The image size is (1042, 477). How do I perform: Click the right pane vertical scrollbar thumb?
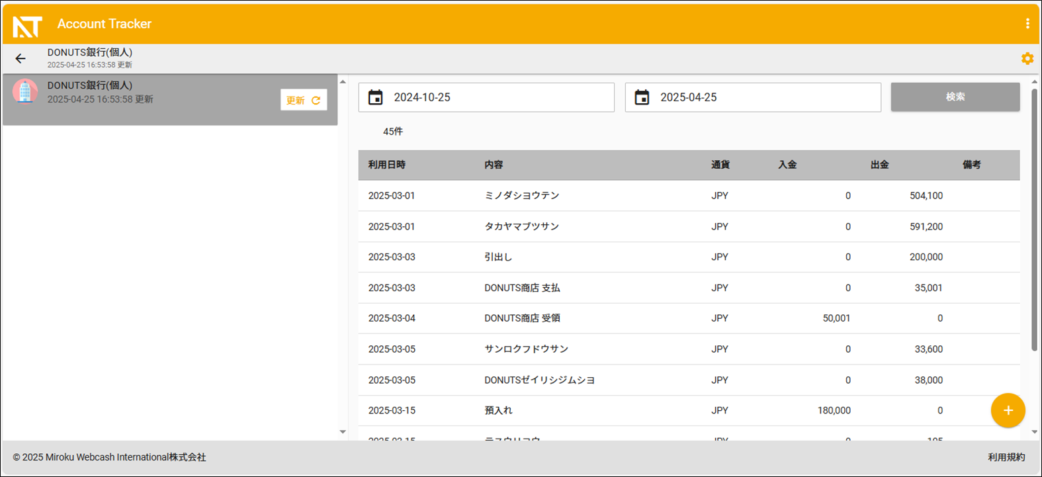tap(1035, 220)
